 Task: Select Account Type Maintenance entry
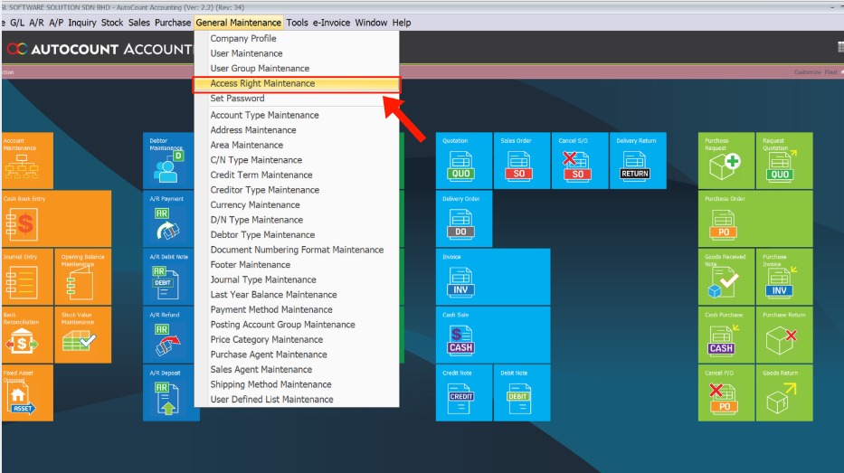point(297,115)
